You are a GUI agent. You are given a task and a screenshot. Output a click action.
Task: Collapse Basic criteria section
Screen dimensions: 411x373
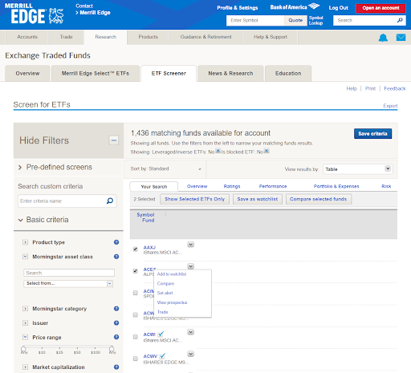(x=20, y=220)
